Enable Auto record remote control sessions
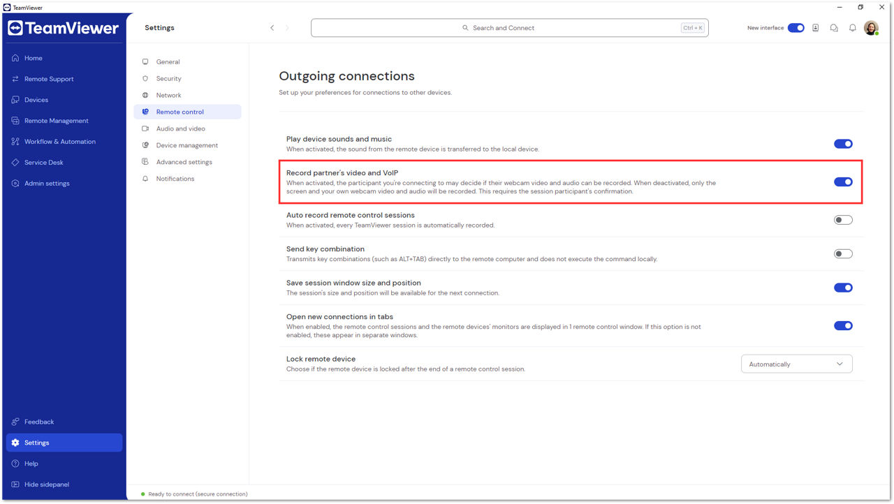This screenshot has height=504, width=894. [x=843, y=220]
